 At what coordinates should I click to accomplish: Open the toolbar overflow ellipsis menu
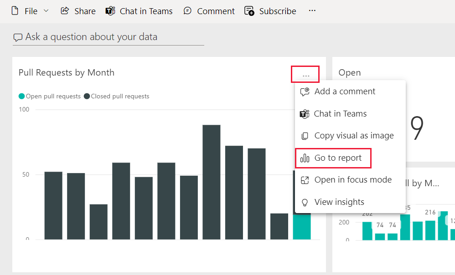tap(312, 11)
